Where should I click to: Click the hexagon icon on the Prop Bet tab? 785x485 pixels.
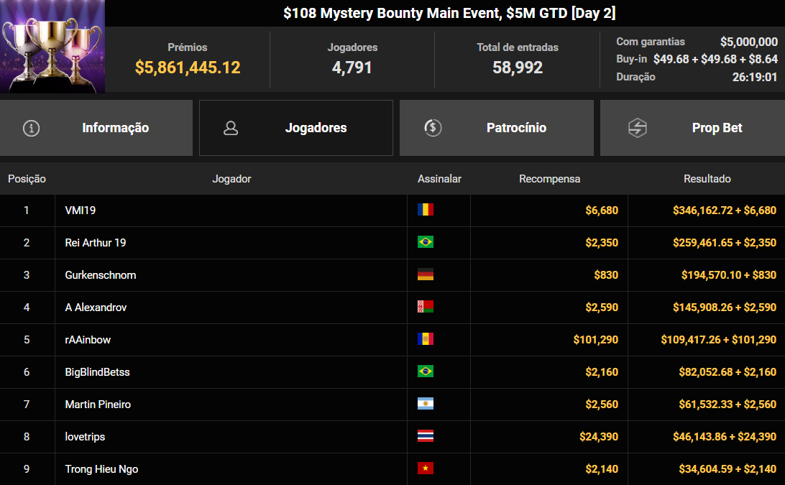pyautogui.click(x=638, y=128)
